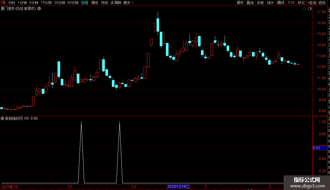Click the 2025年 label on time axis
330x190 pixels.
click(7, 186)
